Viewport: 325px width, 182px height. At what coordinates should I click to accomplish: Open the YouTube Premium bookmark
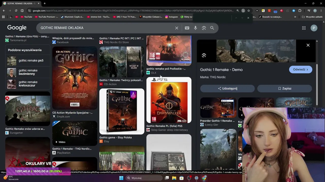point(46,17)
